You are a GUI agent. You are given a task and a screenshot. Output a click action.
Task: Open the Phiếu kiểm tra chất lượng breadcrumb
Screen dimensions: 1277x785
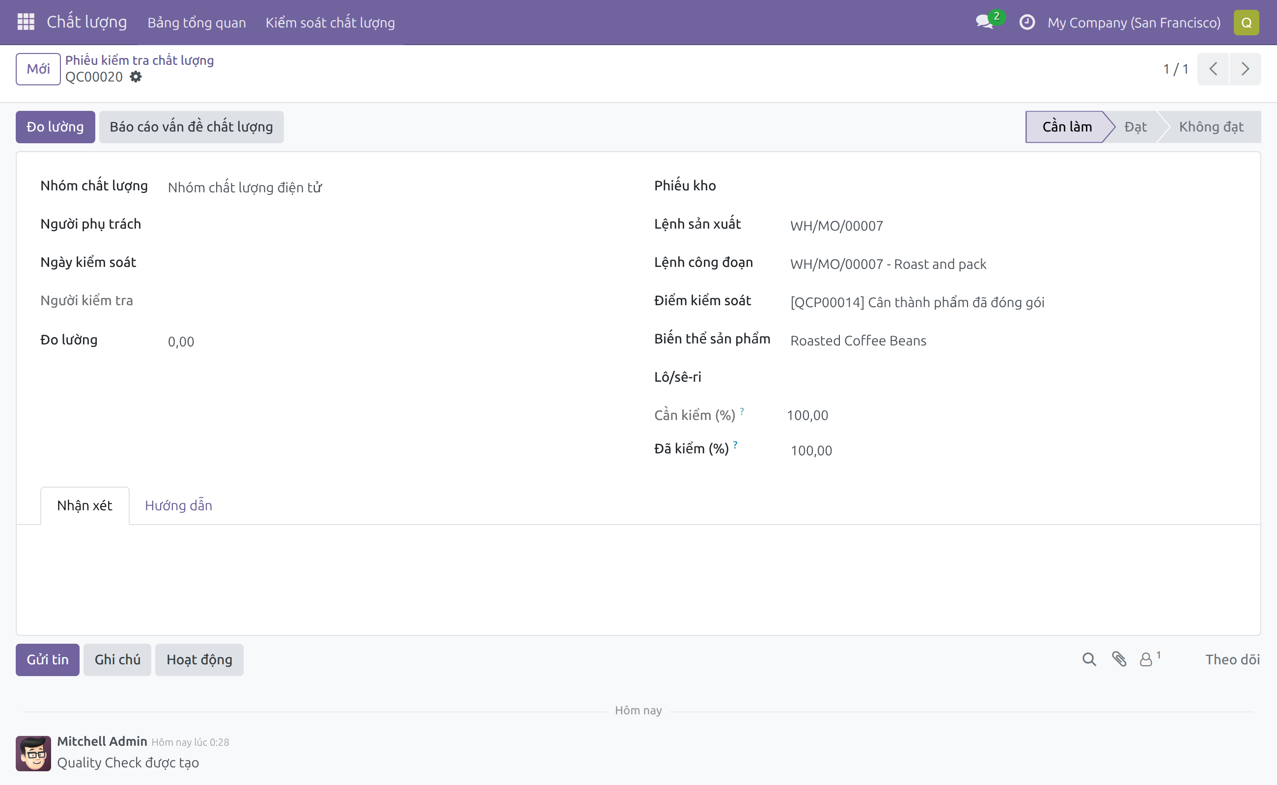click(x=139, y=60)
